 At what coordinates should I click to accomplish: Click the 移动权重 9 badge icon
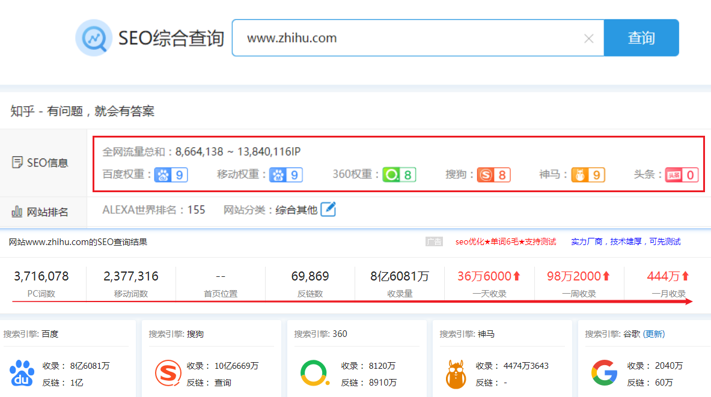coord(285,175)
